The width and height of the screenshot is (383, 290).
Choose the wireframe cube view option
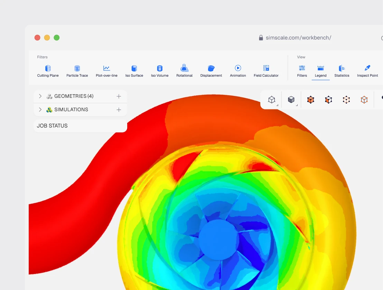[x=272, y=99]
